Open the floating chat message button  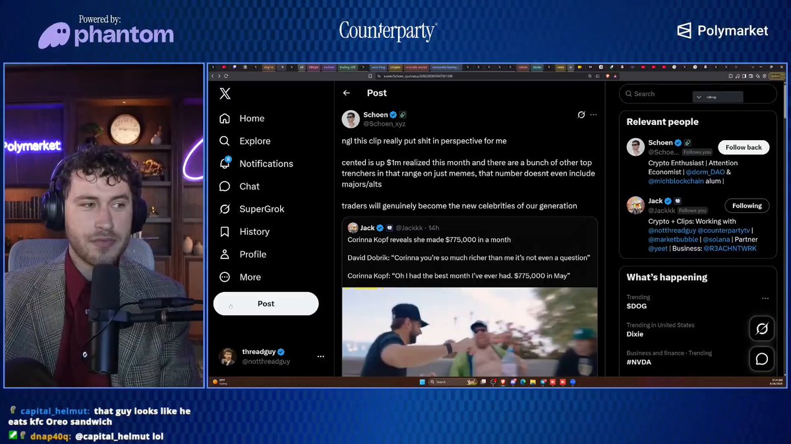761,359
